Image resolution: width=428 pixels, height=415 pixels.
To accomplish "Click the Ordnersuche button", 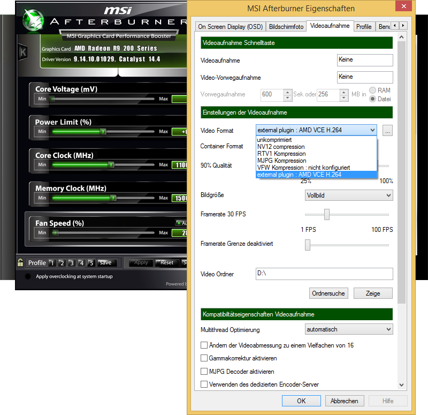I will pyautogui.click(x=328, y=293).
